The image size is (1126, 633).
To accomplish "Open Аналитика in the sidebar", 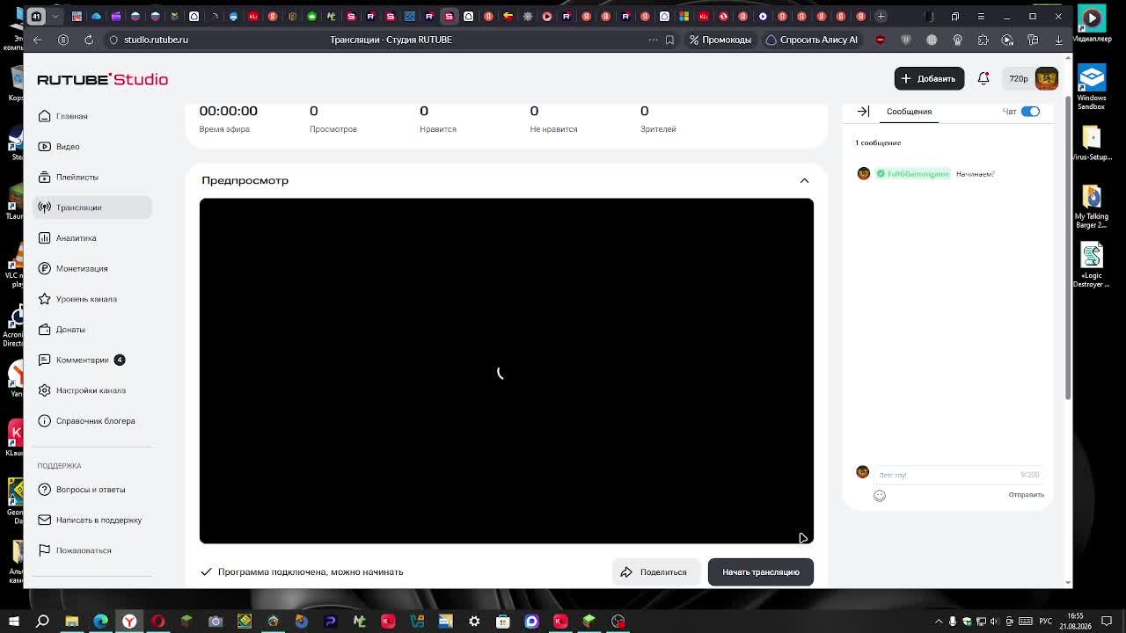I will (92, 238).
